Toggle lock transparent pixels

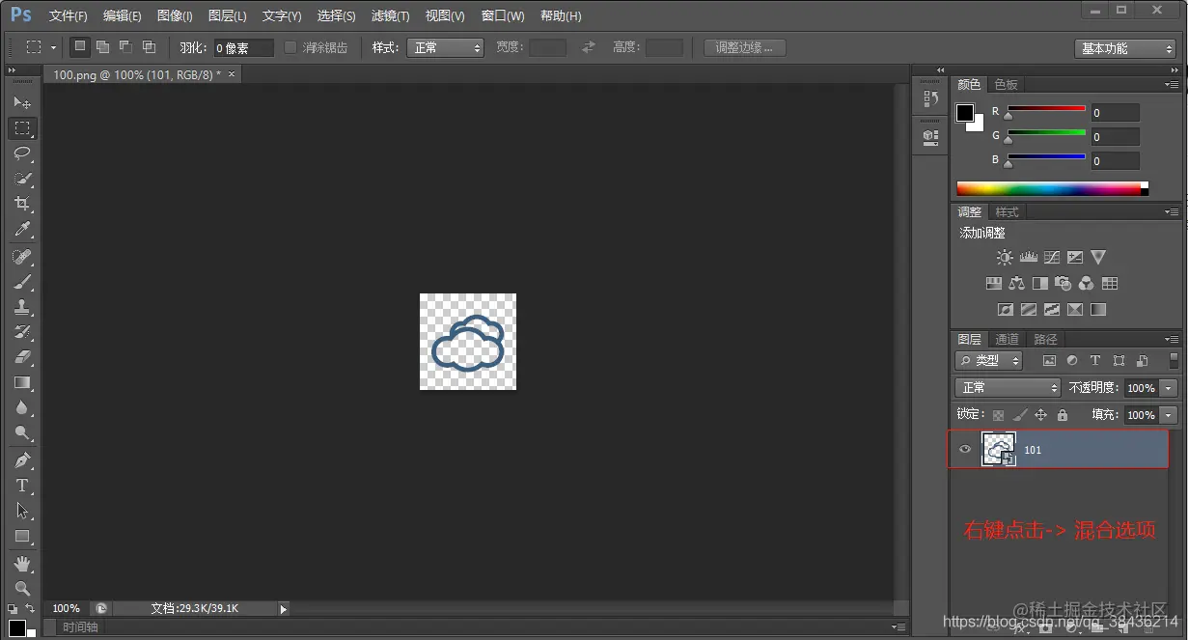[998, 415]
